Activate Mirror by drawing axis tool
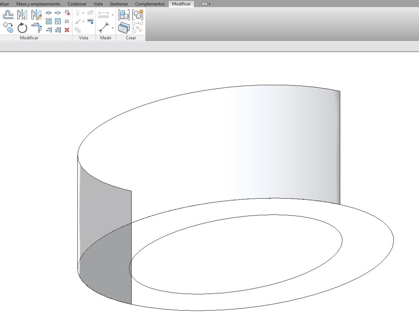The width and height of the screenshot is (419, 325). point(36,15)
